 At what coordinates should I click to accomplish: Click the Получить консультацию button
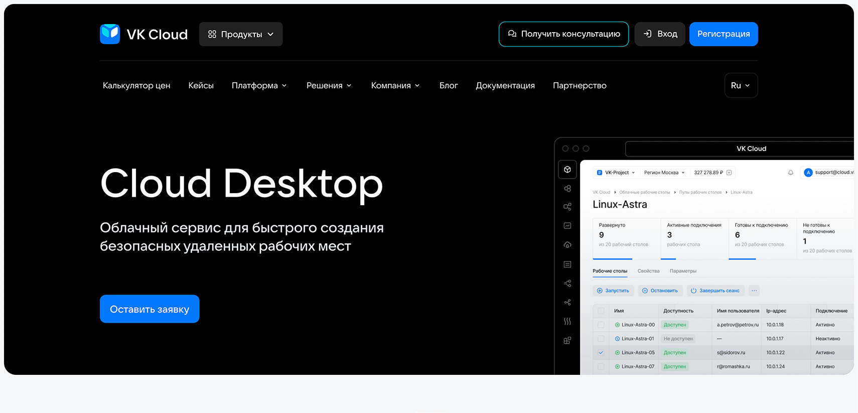[563, 34]
